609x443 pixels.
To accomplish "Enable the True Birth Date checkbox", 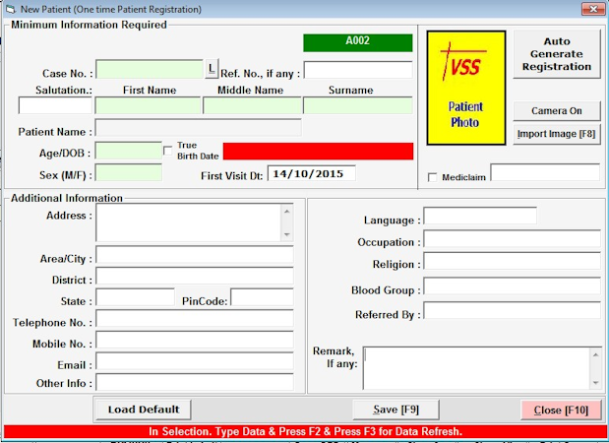I will pyautogui.click(x=168, y=151).
